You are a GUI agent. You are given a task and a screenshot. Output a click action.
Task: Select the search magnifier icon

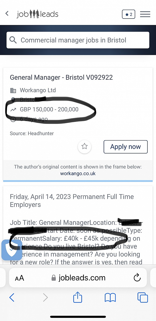13,40
